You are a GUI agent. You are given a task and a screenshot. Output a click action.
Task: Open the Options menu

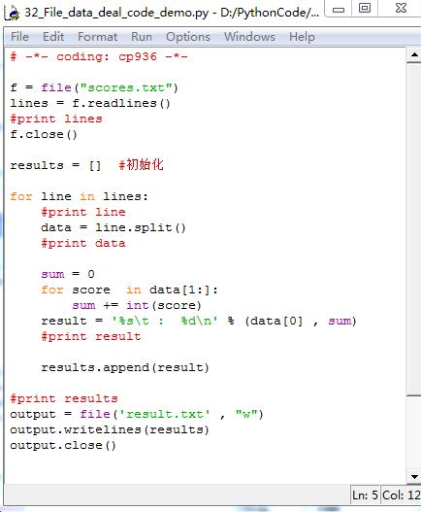tap(188, 37)
